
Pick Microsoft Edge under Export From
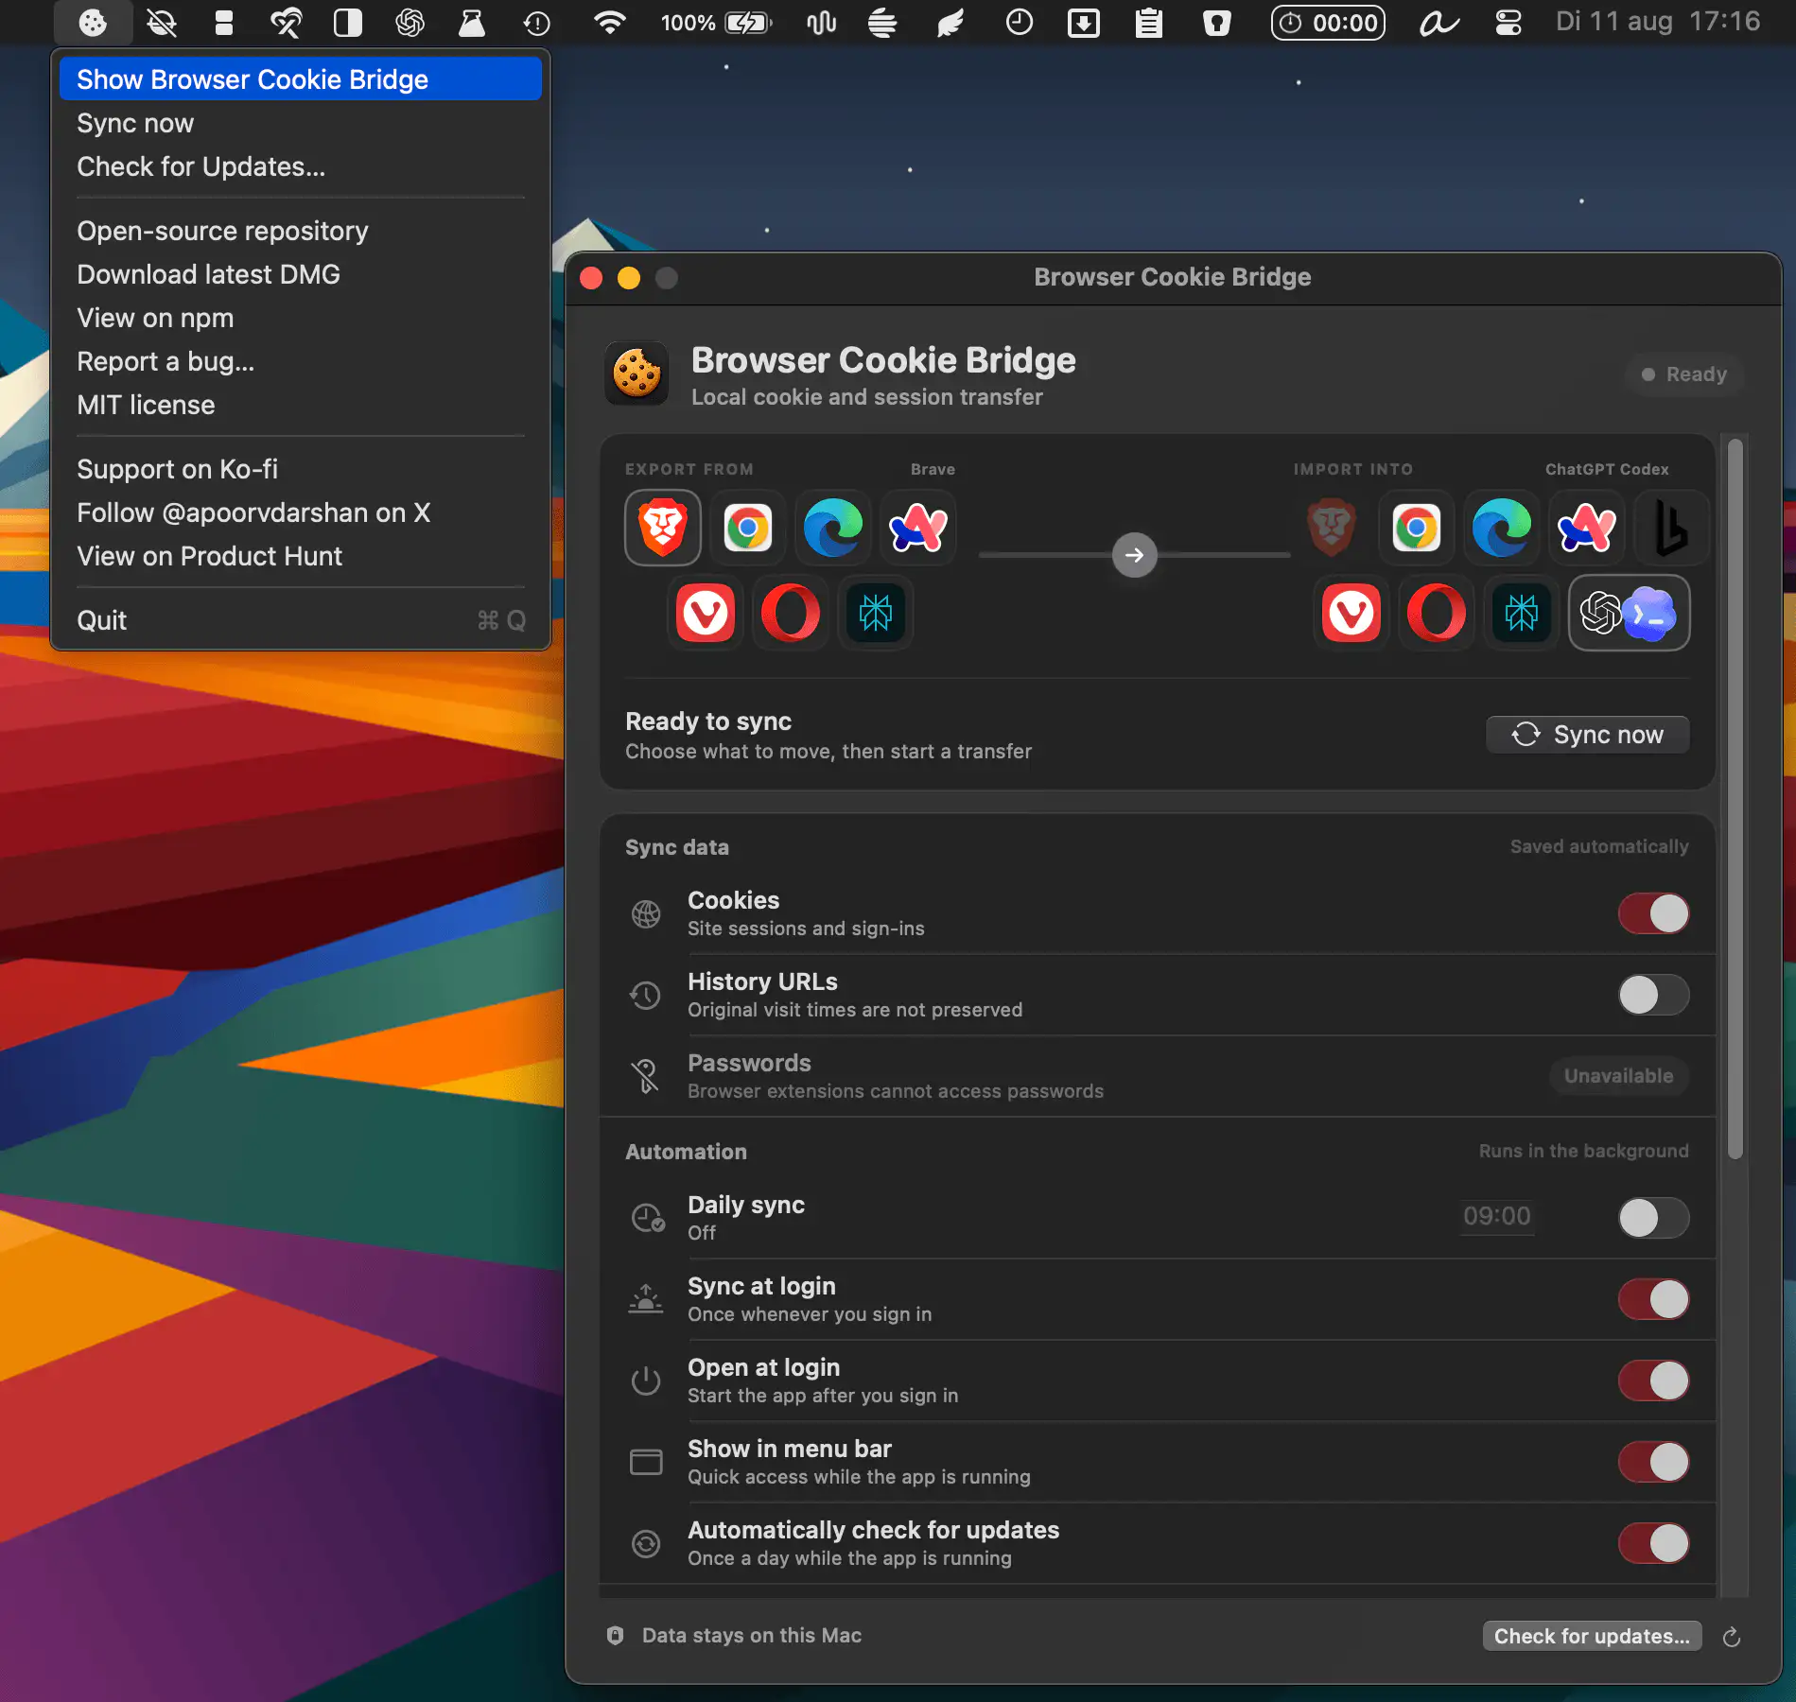point(833,528)
